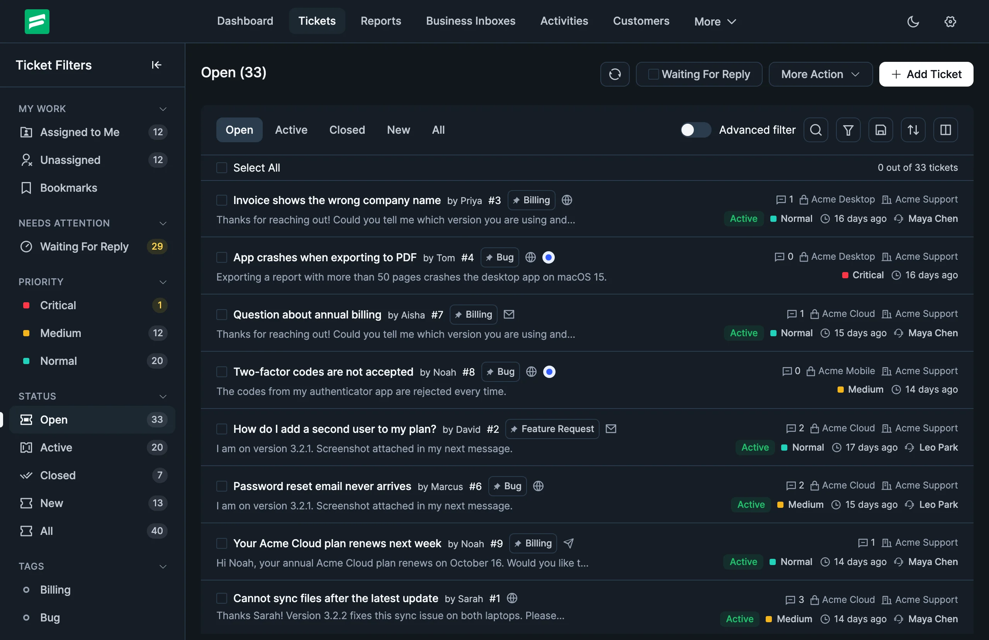Switch to the Closed tab

[x=347, y=130]
